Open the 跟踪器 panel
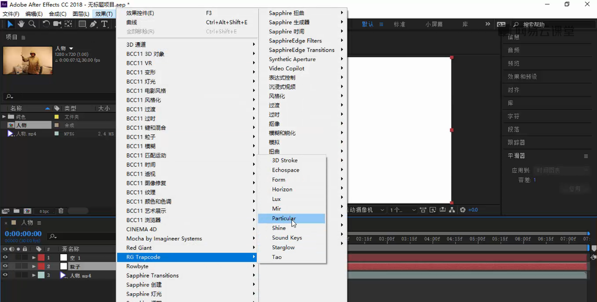Image resolution: width=597 pixels, height=302 pixels. (516, 143)
